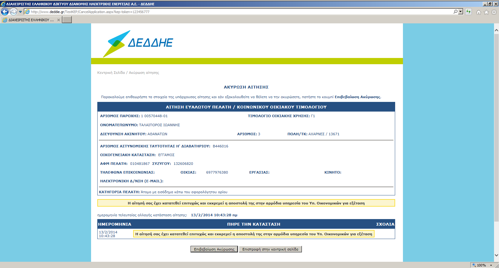This screenshot has width=499, height=268.
Task: Minimize the browser window
Action: pos(485,4)
